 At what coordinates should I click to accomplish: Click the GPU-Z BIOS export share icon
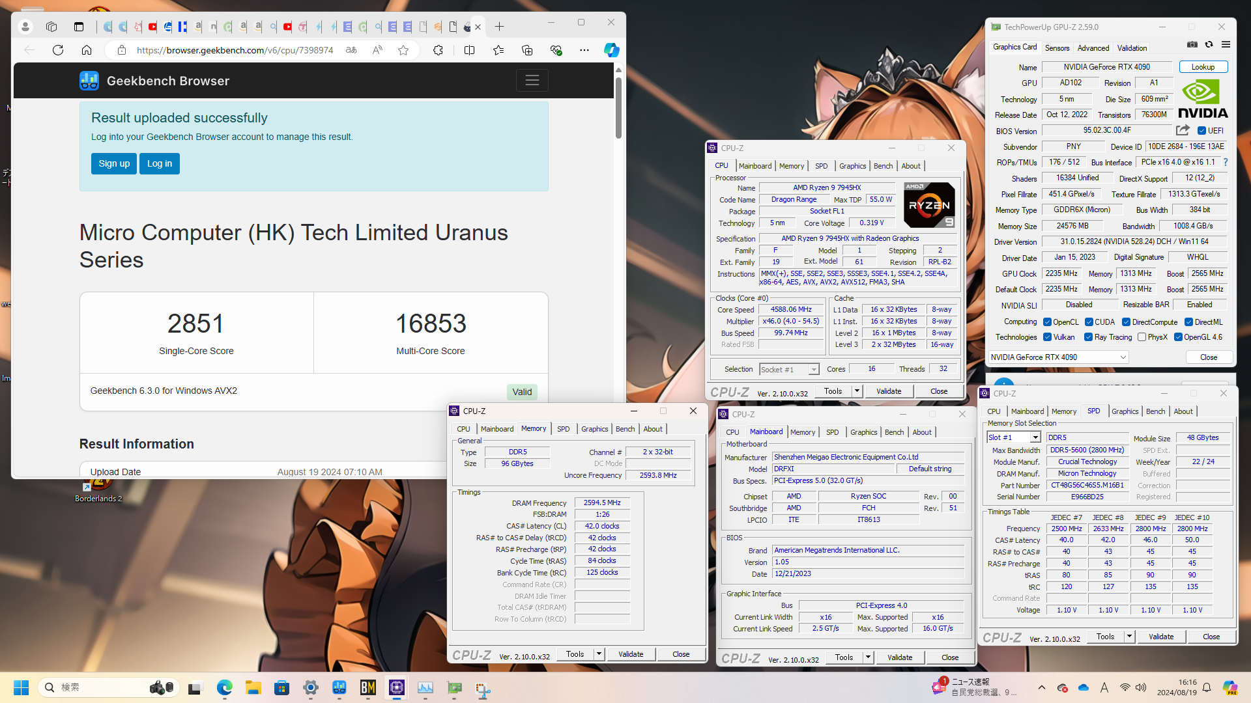1183,130
